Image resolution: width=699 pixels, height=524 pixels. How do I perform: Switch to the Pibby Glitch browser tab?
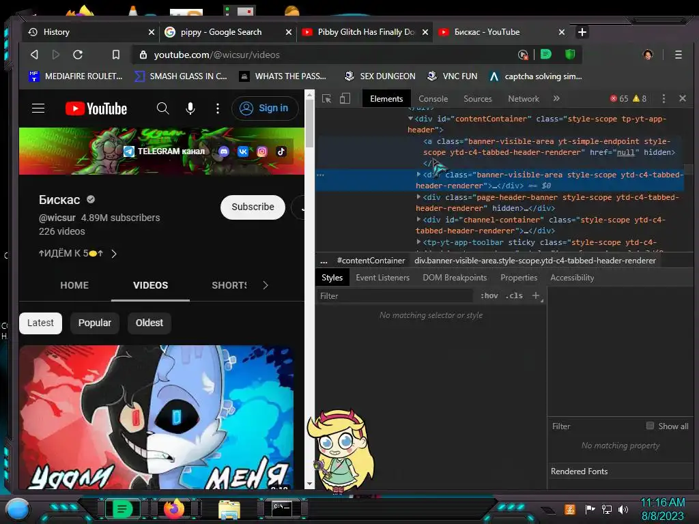coord(365,32)
